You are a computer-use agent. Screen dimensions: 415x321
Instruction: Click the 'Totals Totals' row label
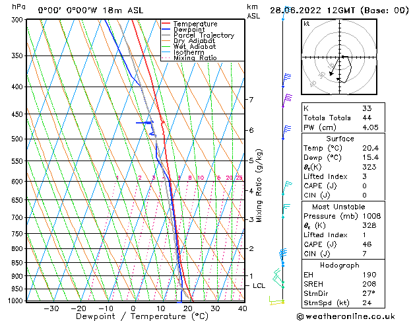[327, 118]
